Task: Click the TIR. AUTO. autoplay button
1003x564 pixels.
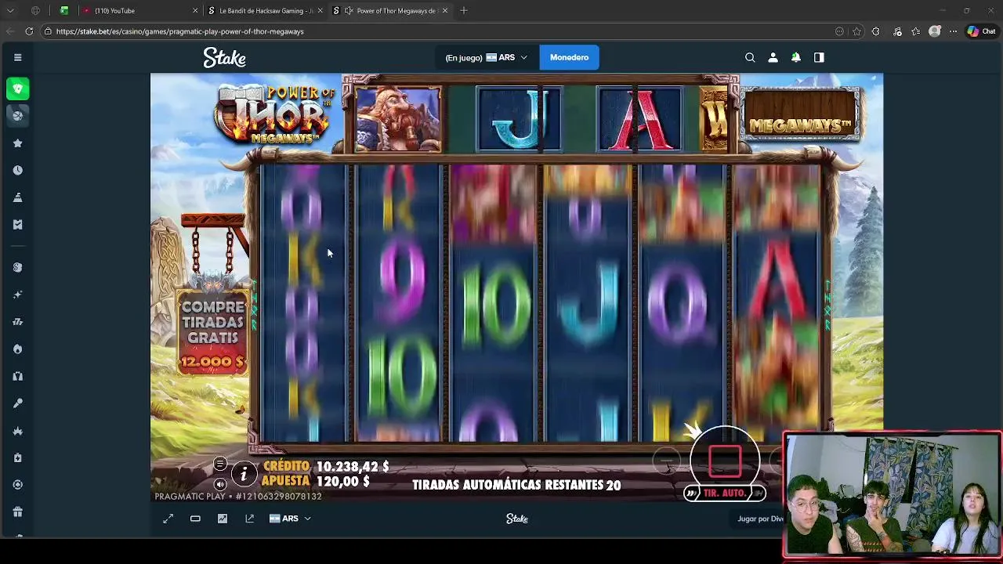Action: pos(724,493)
